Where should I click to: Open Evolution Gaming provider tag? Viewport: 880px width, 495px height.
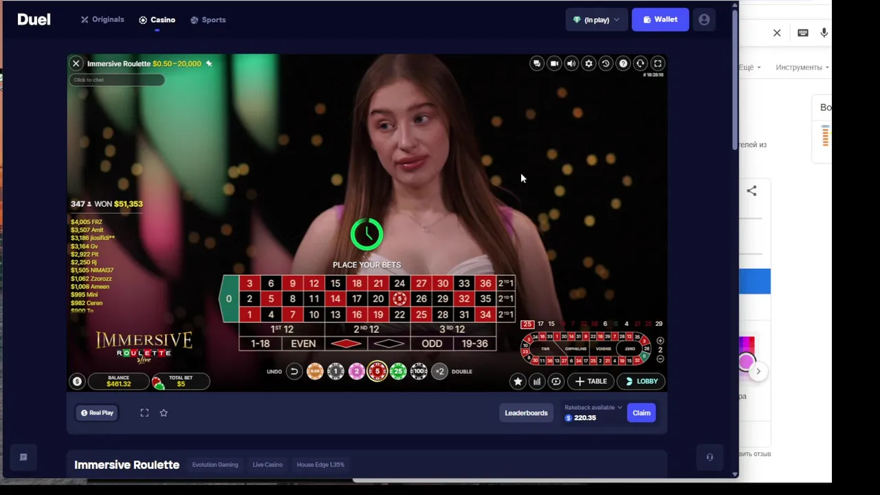tap(215, 465)
